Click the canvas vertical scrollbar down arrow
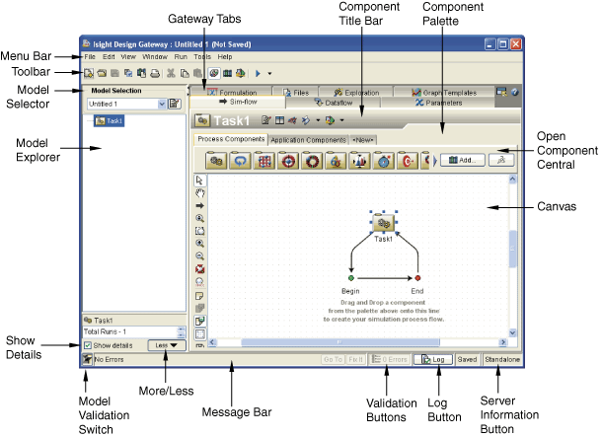The height and width of the screenshot is (437, 602). pos(512,333)
